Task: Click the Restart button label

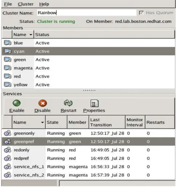Action: (x=69, y=110)
